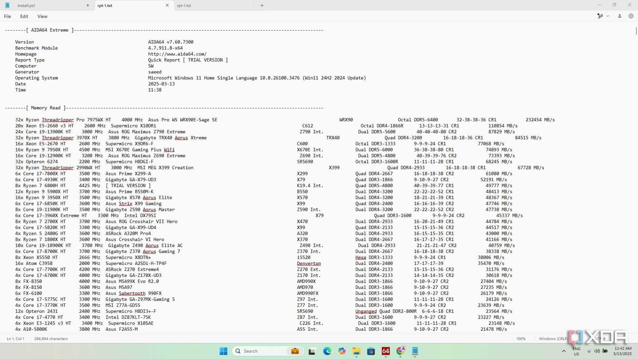Open Google Chrome from taskbar

pos(400,351)
